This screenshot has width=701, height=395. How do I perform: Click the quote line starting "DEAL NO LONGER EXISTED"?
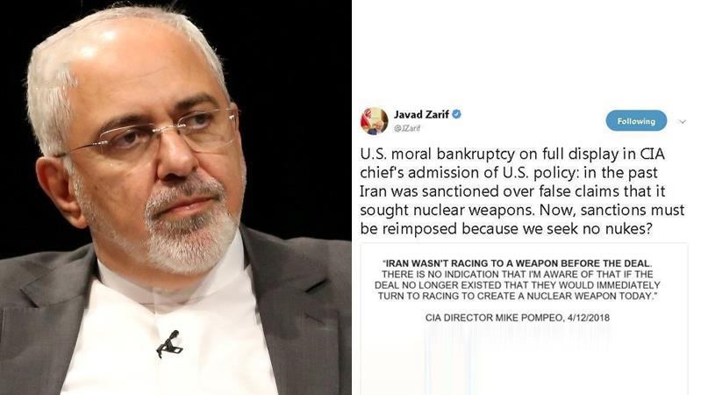point(518,285)
